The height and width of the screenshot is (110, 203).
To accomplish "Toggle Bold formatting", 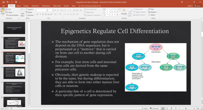I will (37, 14).
